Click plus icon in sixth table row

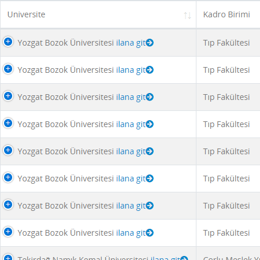click(x=8, y=177)
